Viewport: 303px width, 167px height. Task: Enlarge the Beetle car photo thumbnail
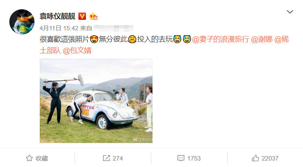point(96,101)
